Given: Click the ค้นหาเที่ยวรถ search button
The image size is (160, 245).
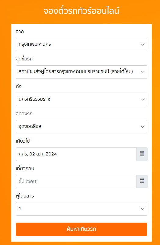Looking at the screenshot, I should (x=82, y=229).
